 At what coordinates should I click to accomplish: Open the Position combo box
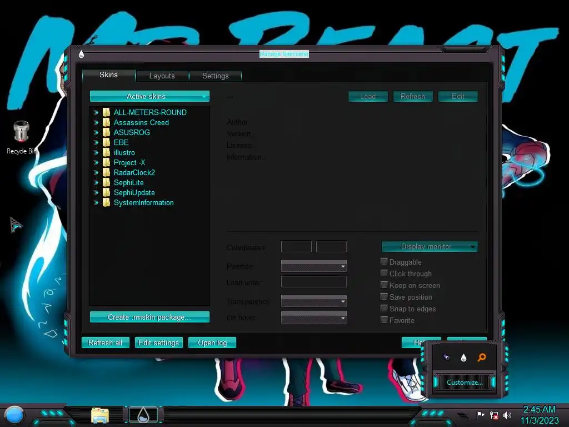click(x=314, y=266)
